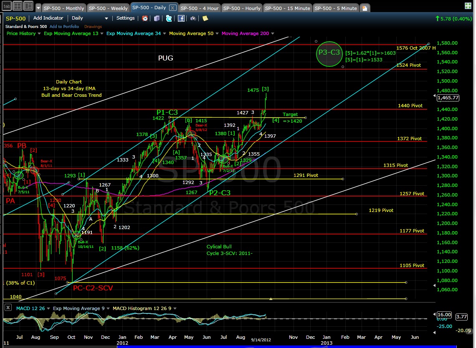476x348 pixels.
Task: Expand Exp Moving Average 13 options
Action: [x=101, y=33]
